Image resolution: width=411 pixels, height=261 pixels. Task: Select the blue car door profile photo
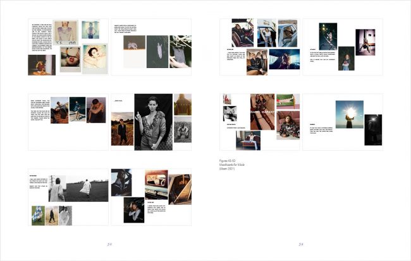[x=288, y=33]
